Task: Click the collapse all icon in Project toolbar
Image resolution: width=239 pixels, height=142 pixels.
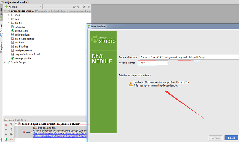Action: coord(78,7)
